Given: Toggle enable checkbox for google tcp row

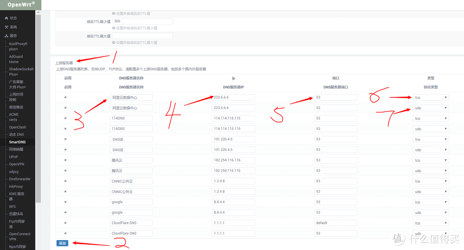Looking at the screenshot, I should point(65,202).
